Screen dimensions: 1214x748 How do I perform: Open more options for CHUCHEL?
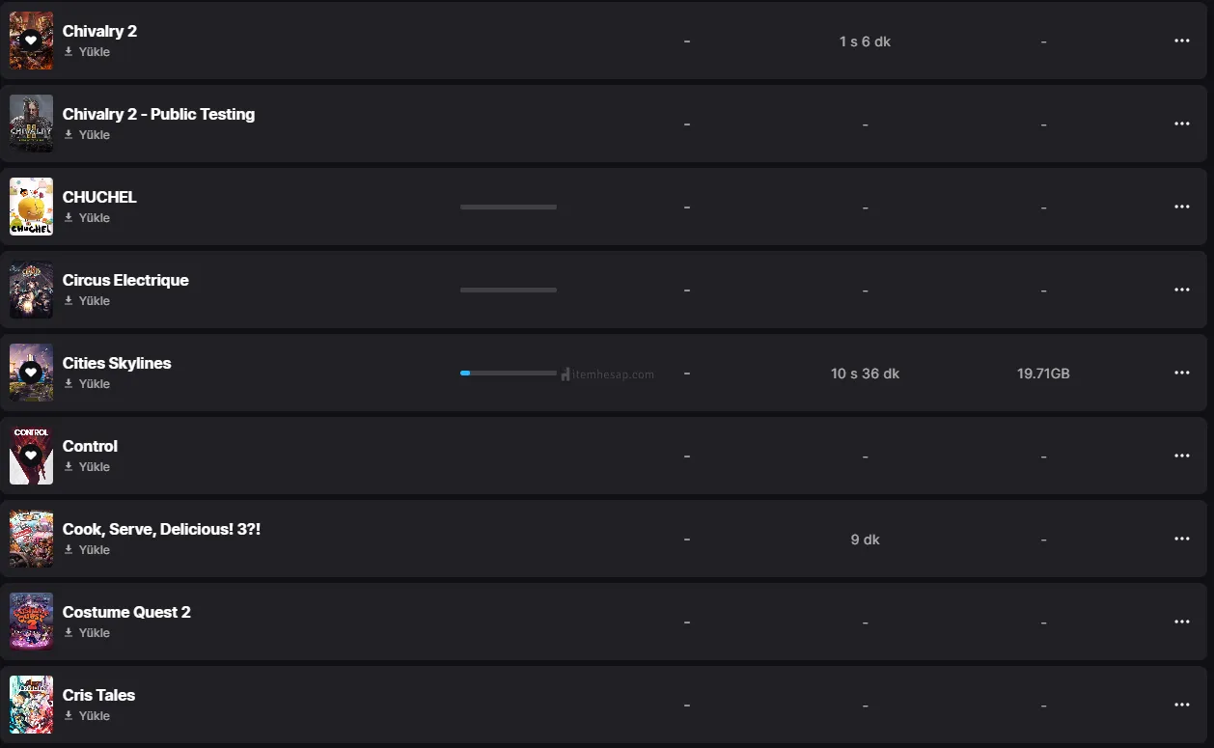[x=1181, y=207]
